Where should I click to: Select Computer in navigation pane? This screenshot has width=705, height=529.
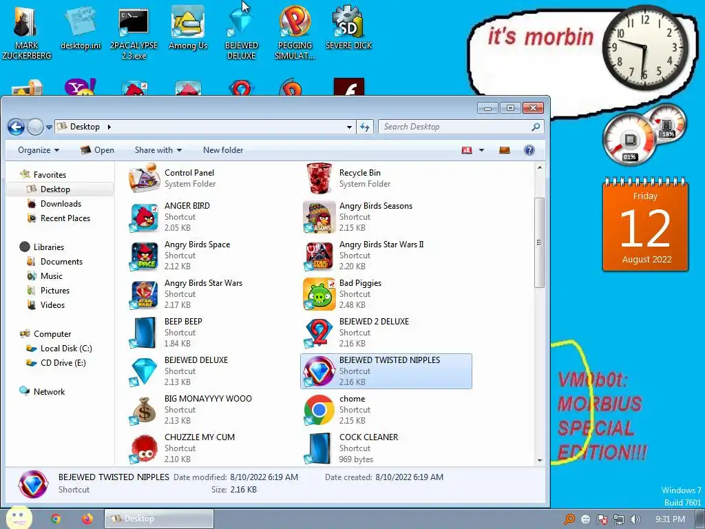pos(52,334)
